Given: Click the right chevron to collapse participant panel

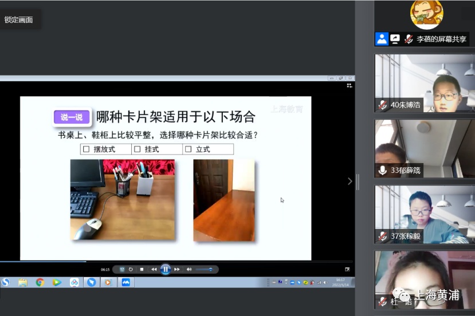Looking at the screenshot, I should coord(350,181).
